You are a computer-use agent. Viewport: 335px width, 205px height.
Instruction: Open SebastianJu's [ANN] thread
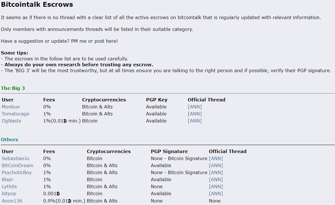pyautogui.click(x=216, y=158)
